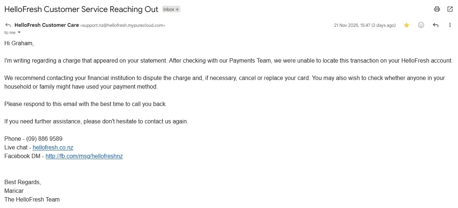Viewport: 458px width, 208px height.
Task: Select the support.nz sender email address
Action: pyautogui.click(x=122, y=26)
